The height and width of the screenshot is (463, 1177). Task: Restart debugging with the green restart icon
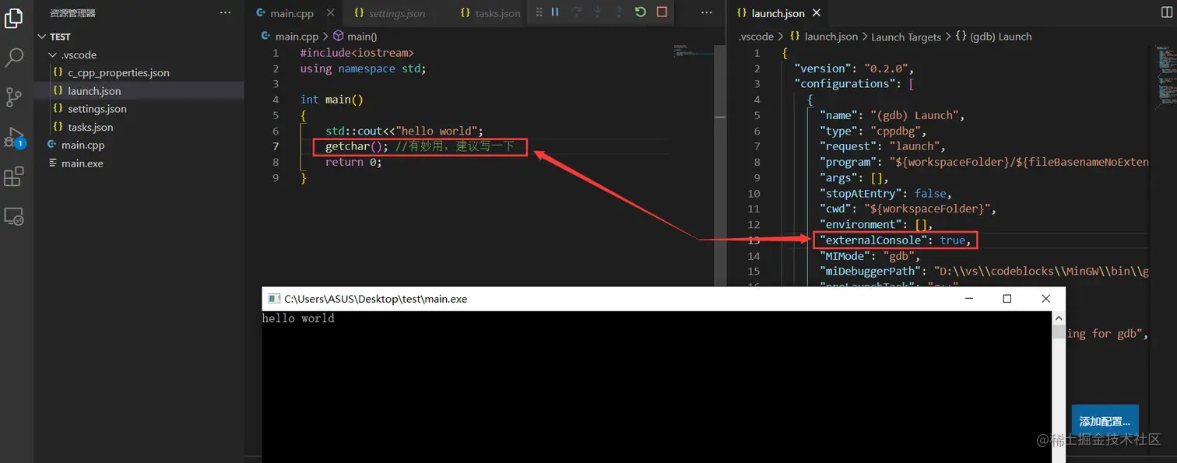pyautogui.click(x=640, y=12)
